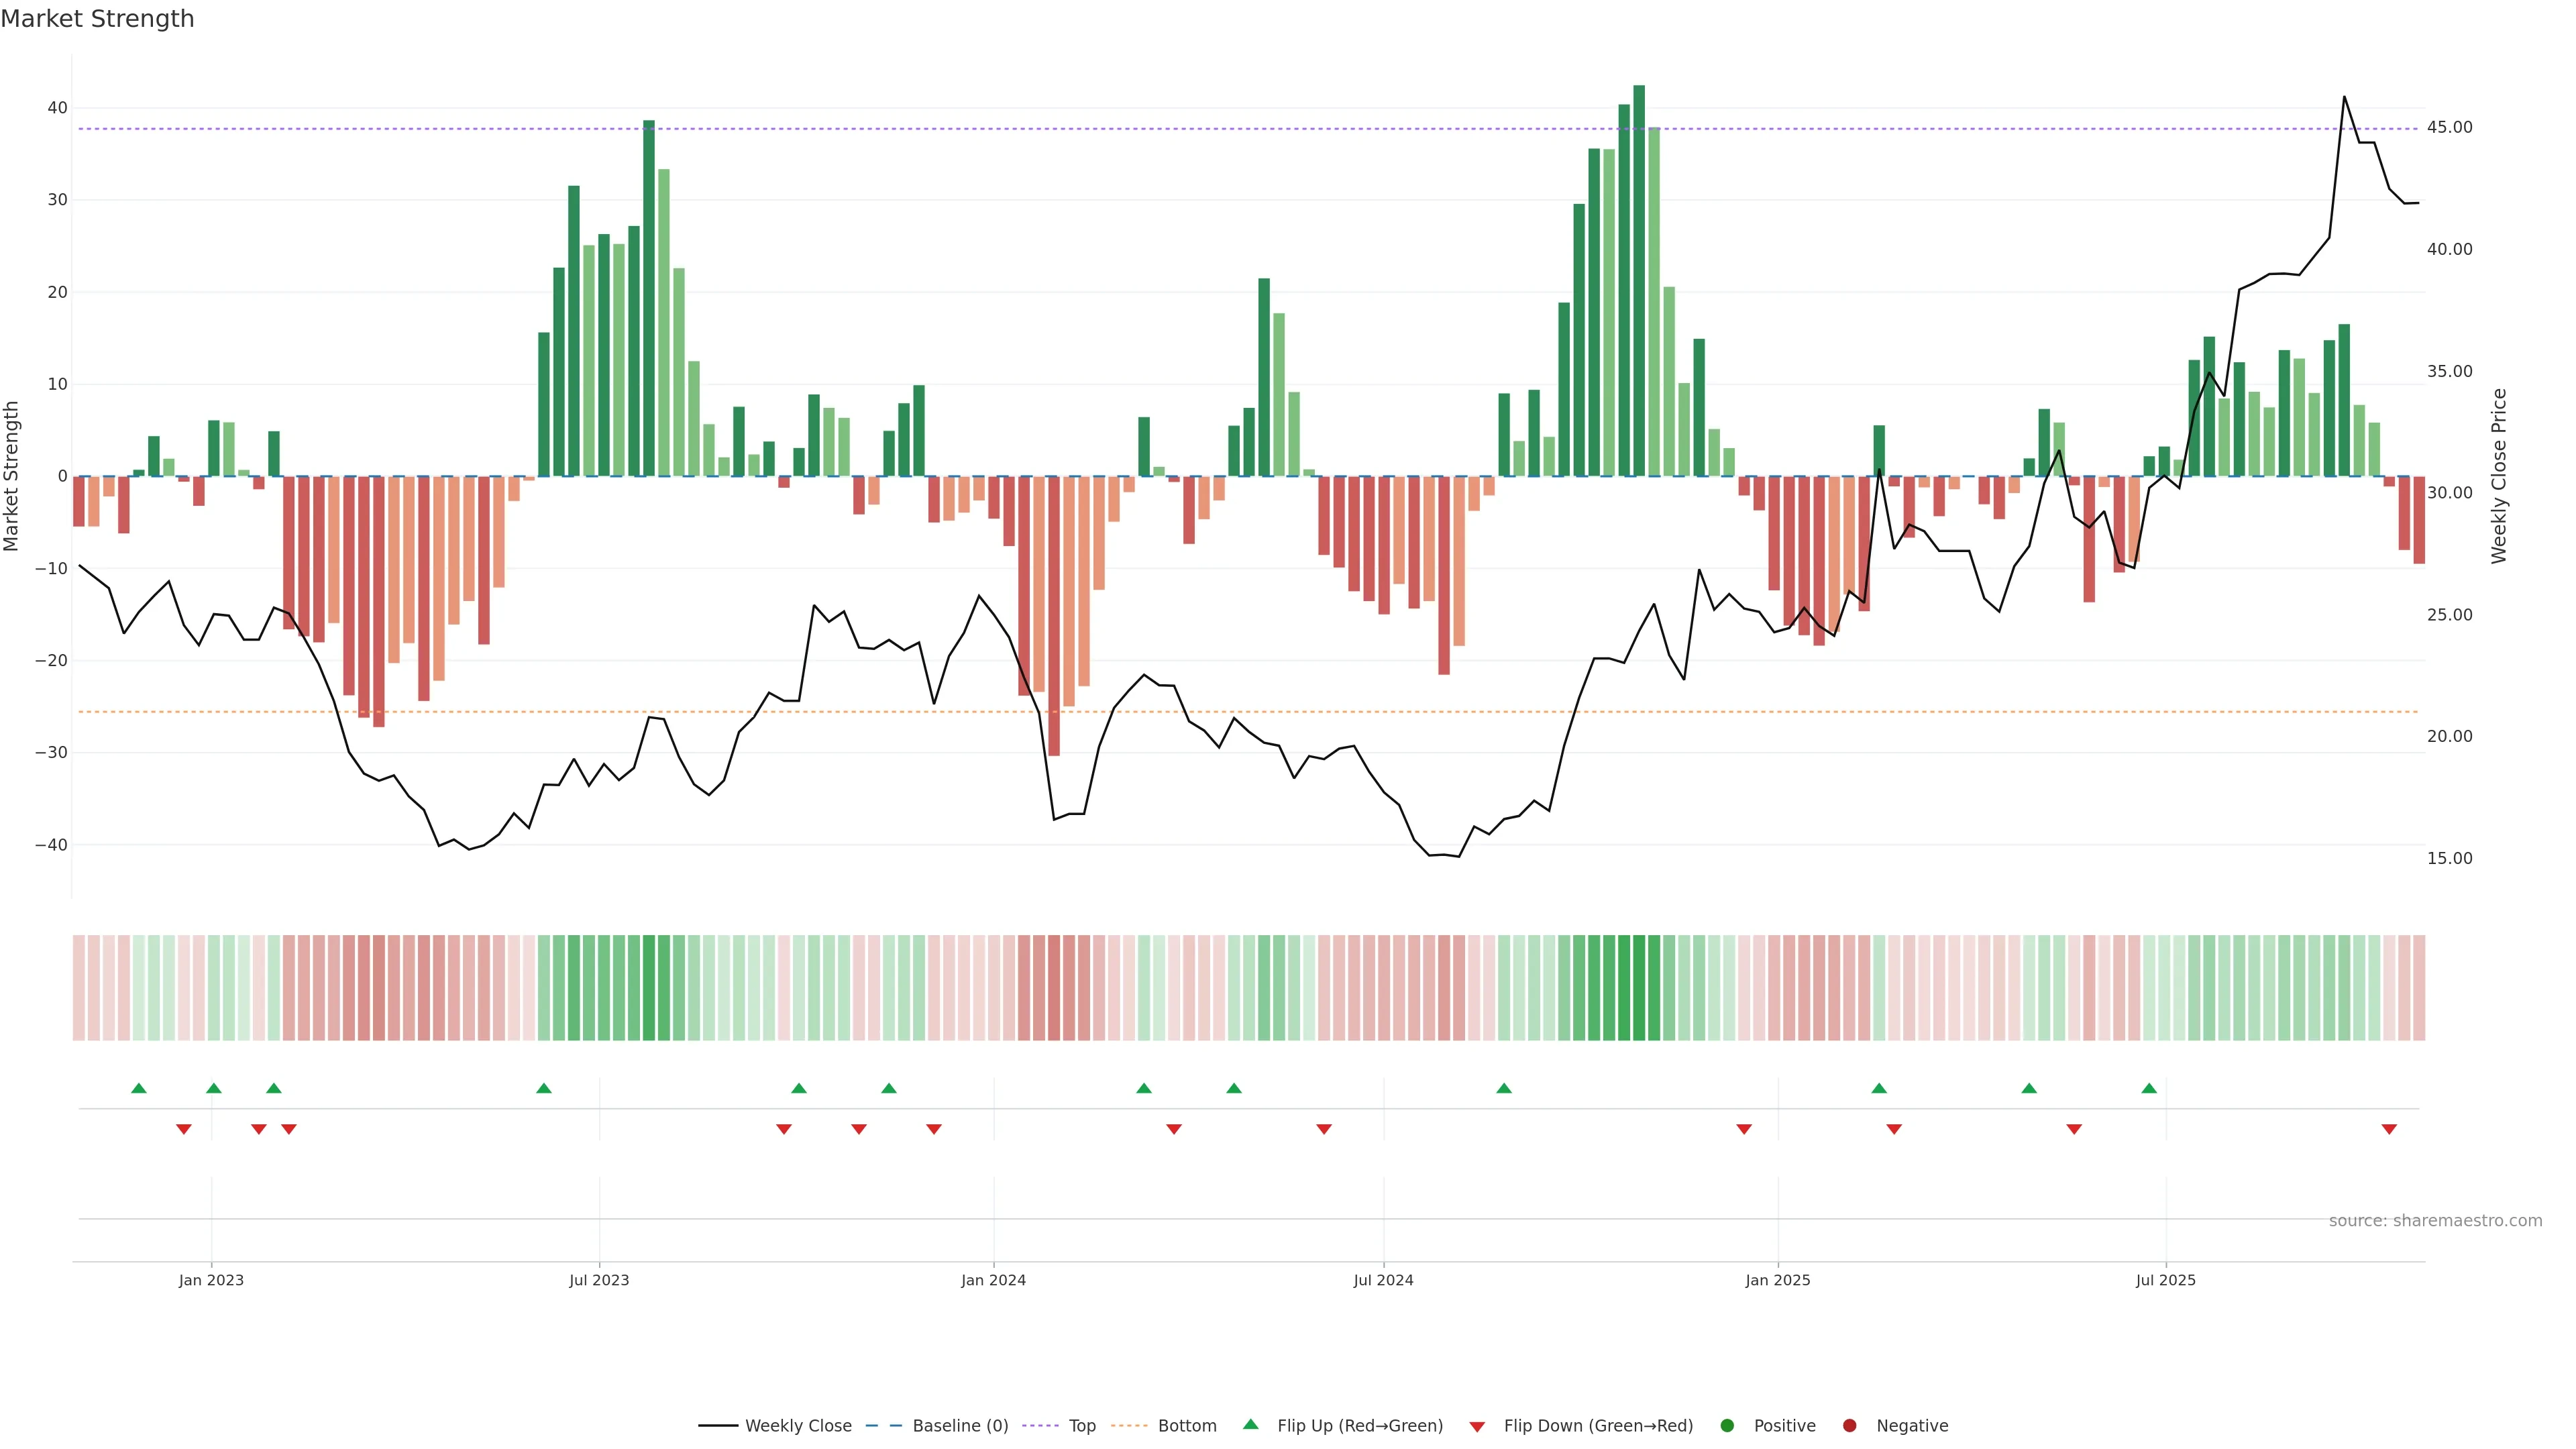Click the deepest red bar near Jan 2024
Screen dimensions: 2576x1449
(1054, 615)
